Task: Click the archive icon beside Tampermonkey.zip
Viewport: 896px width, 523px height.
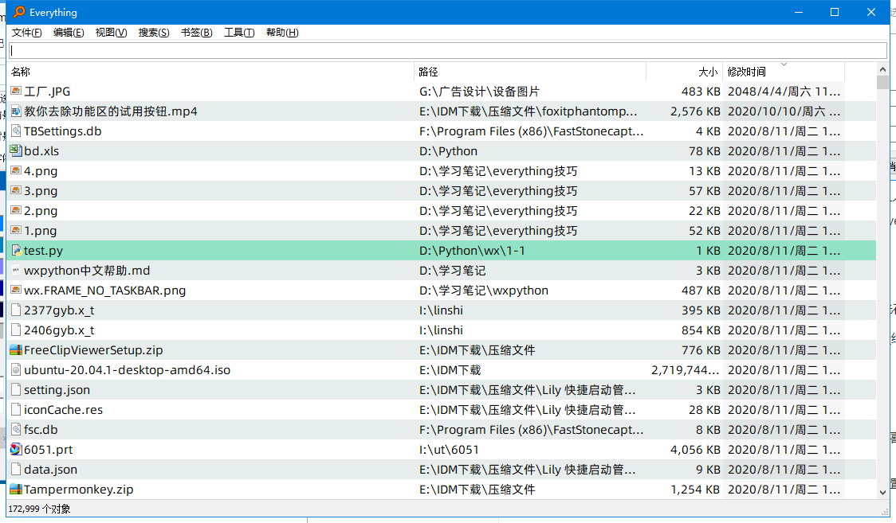Action: (17, 489)
